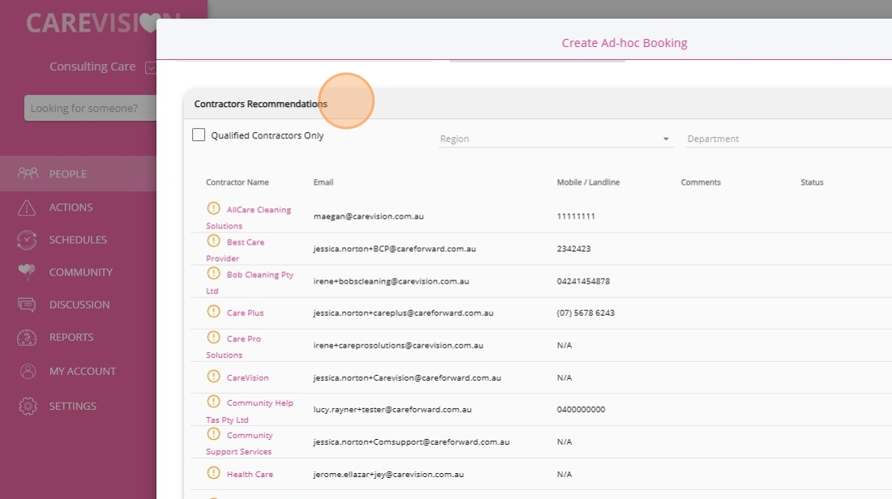Image resolution: width=892 pixels, height=499 pixels.
Task: Click the Schedules clock icon
Action: click(x=28, y=240)
